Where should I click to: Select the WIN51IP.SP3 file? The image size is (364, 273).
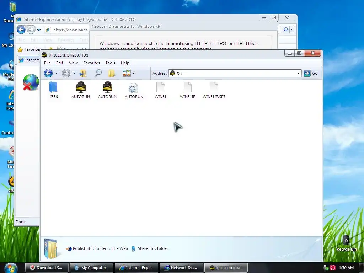pos(214,90)
